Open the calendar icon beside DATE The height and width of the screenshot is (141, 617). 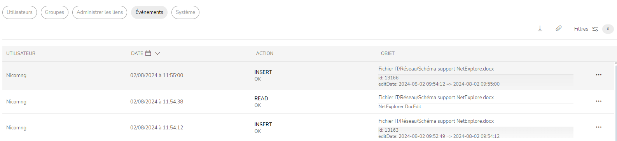point(148,53)
